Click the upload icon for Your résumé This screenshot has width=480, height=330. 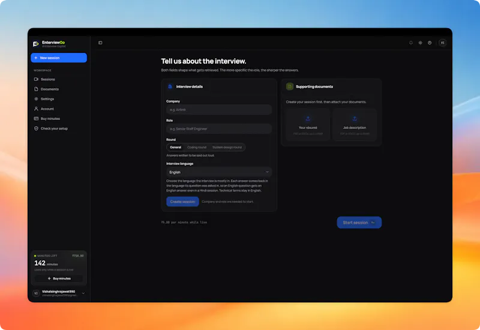[308, 119]
